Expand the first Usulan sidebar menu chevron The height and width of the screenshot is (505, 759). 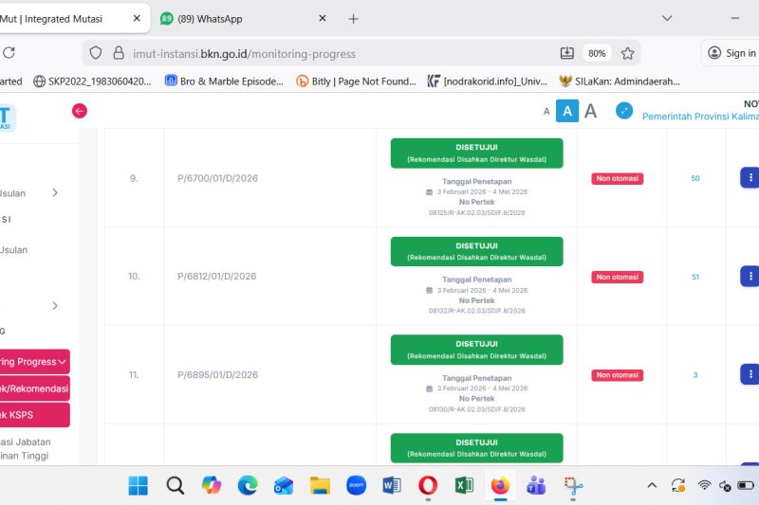[x=55, y=193]
